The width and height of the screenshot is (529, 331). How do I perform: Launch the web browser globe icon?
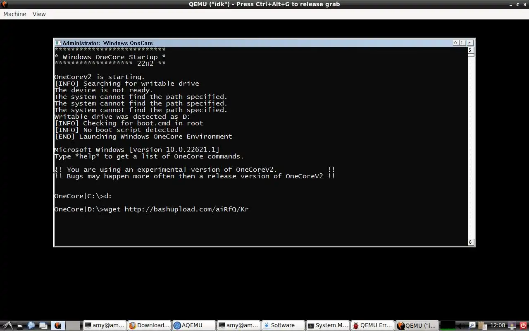[31, 326]
